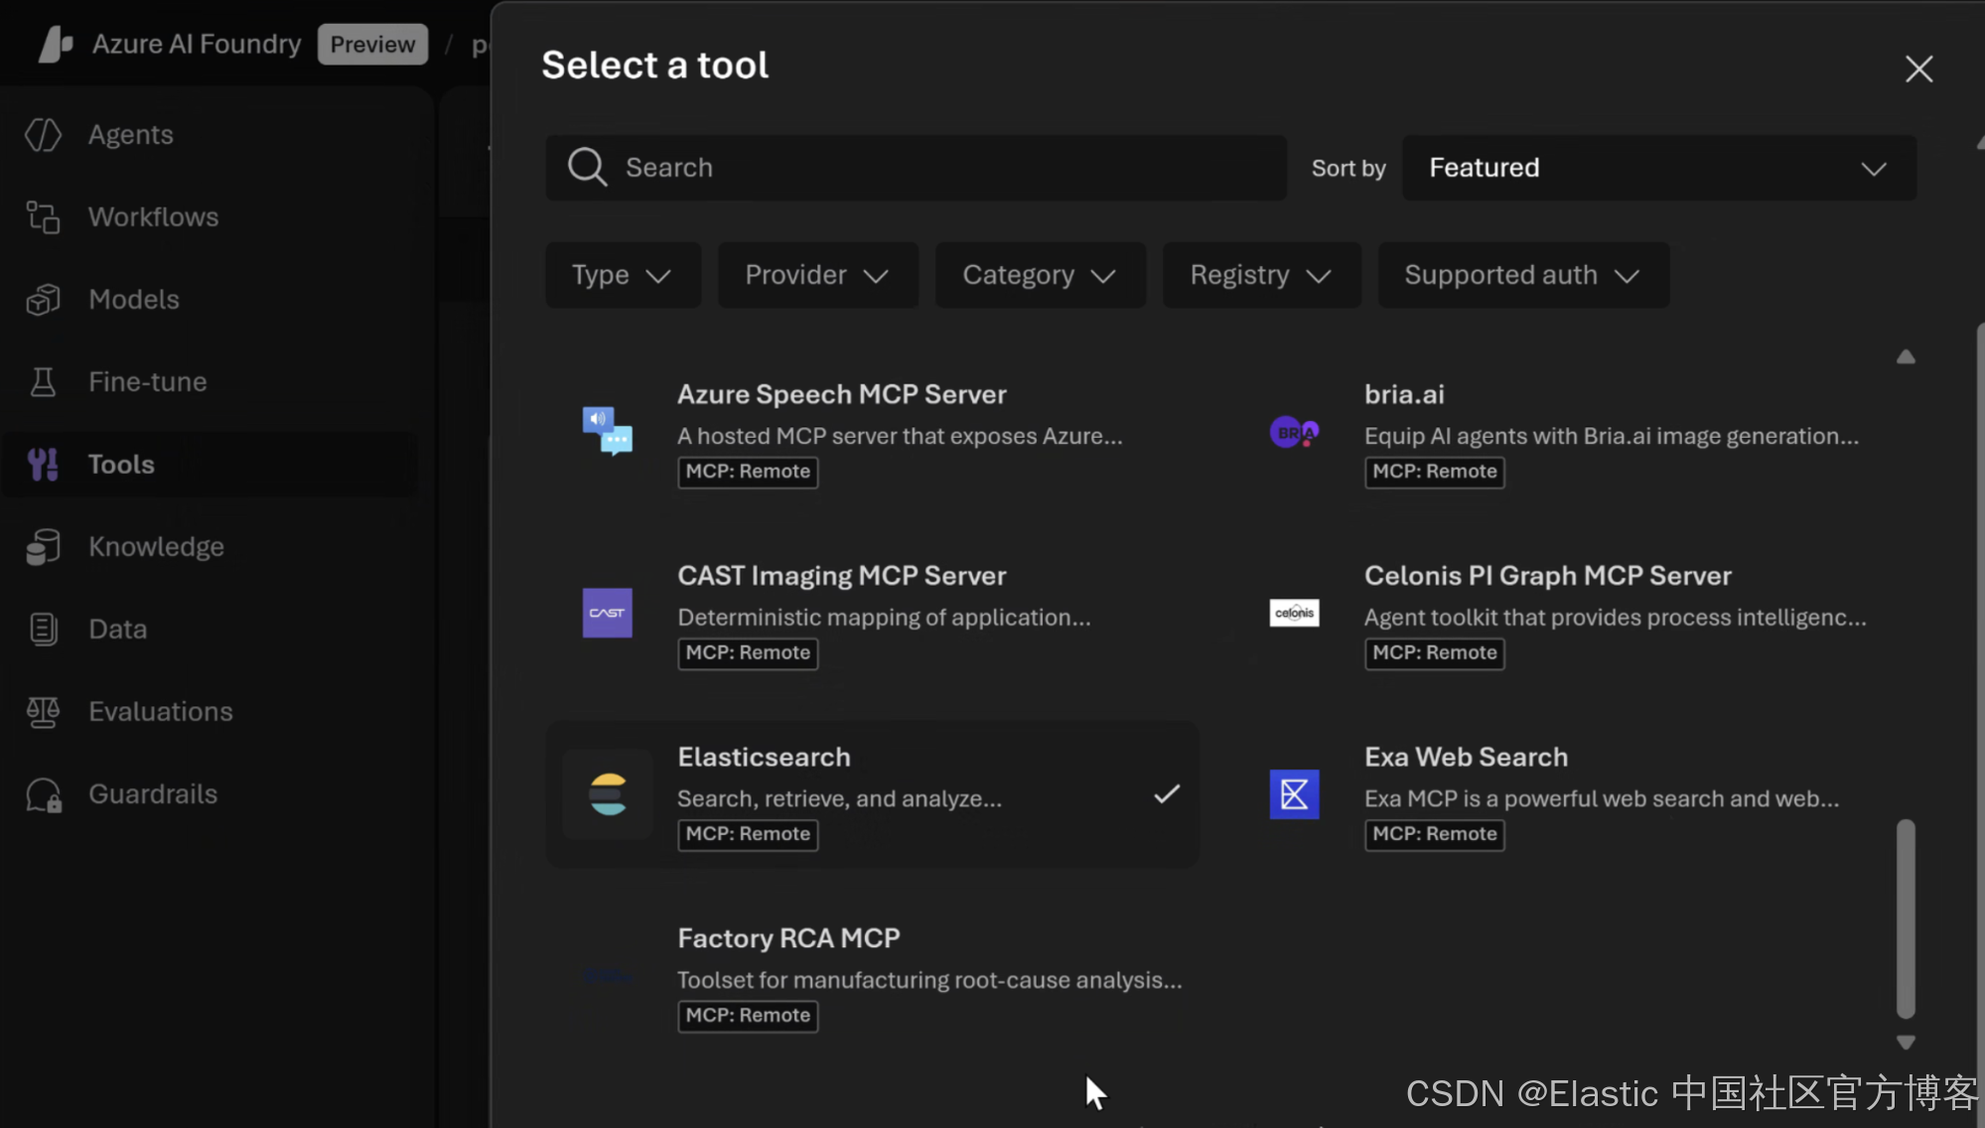Click the tool list scrollbar thumb

(1905, 918)
